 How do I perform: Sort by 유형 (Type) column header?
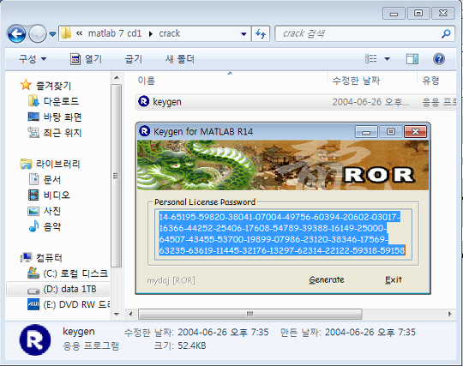[430, 81]
